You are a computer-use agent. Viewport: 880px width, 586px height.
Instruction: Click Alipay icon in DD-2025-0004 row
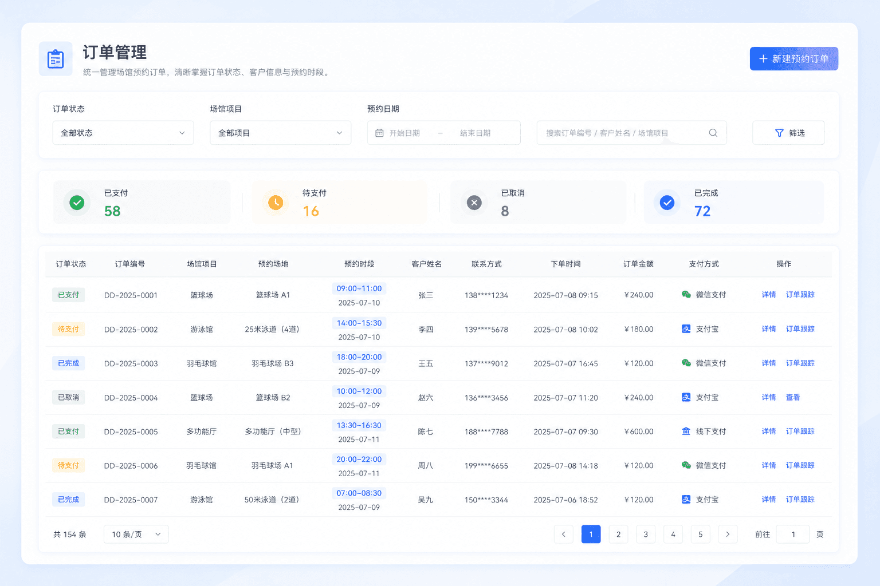686,397
